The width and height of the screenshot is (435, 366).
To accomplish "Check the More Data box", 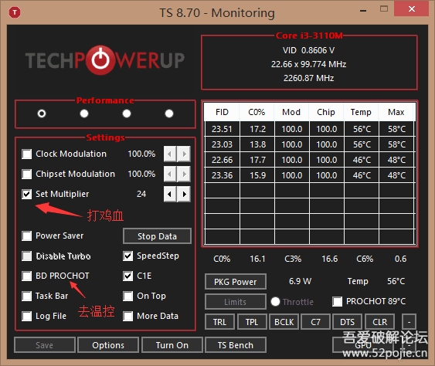I will [x=128, y=316].
